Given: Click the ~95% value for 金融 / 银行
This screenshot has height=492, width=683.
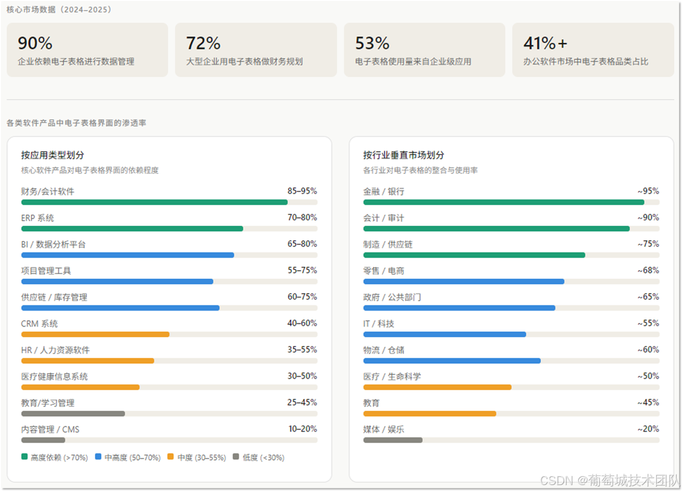Looking at the screenshot, I should (x=648, y=191).
